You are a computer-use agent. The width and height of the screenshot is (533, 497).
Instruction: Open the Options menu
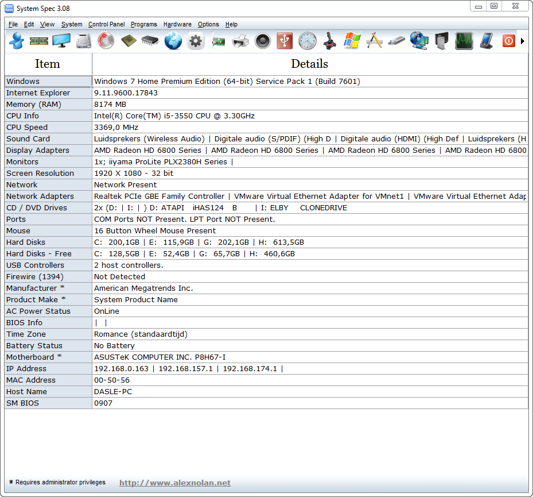point(208,24)
